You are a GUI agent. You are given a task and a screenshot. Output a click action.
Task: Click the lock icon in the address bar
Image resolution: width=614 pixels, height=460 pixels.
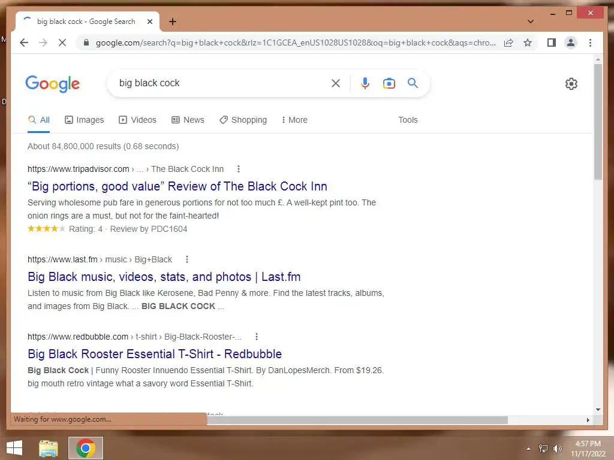86,43
